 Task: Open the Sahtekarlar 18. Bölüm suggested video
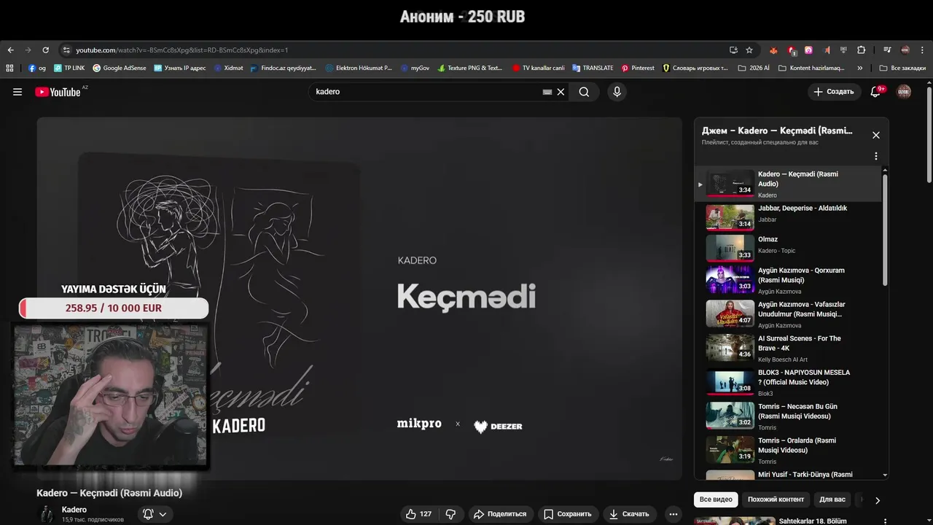(813, 521)
